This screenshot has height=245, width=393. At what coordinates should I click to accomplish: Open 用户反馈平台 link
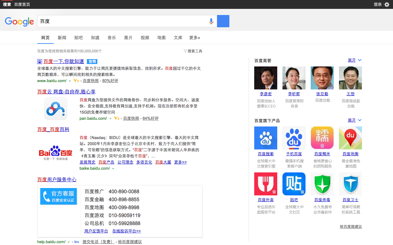click(x=96, y=231)
